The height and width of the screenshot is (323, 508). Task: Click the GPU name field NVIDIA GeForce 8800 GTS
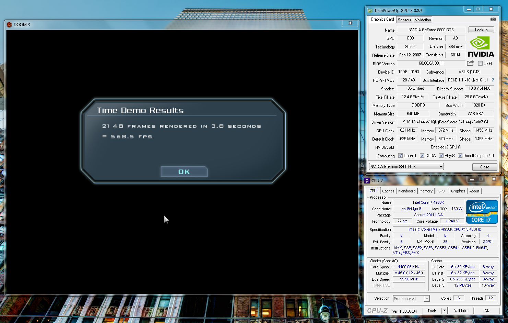coord(431,30)
